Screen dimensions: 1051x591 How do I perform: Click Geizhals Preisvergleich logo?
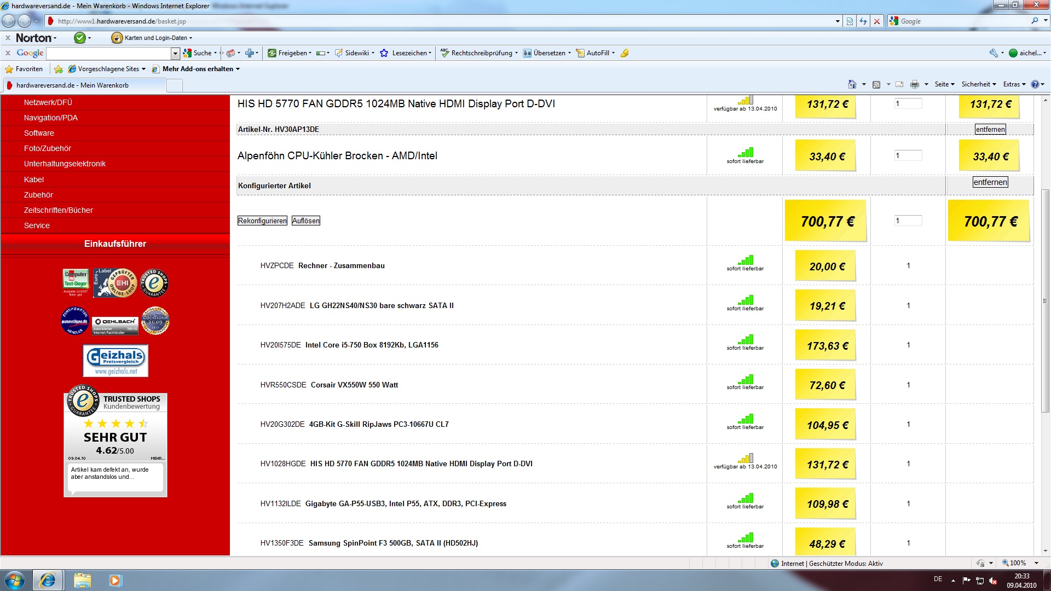tap(116, 361)
